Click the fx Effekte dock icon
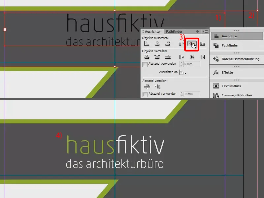 pyautogui.click(x=216, y=73)
